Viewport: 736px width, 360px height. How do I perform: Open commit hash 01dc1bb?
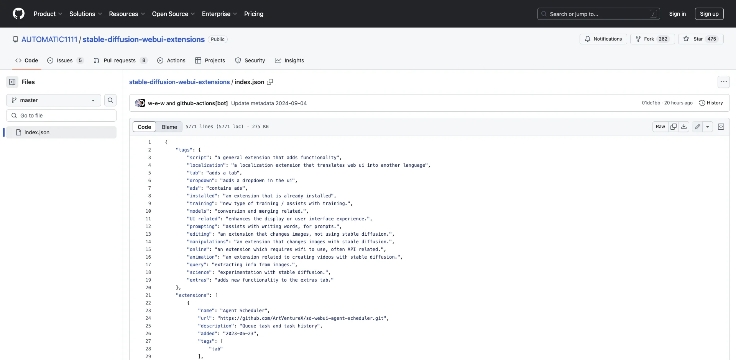(x=651, y=103)
